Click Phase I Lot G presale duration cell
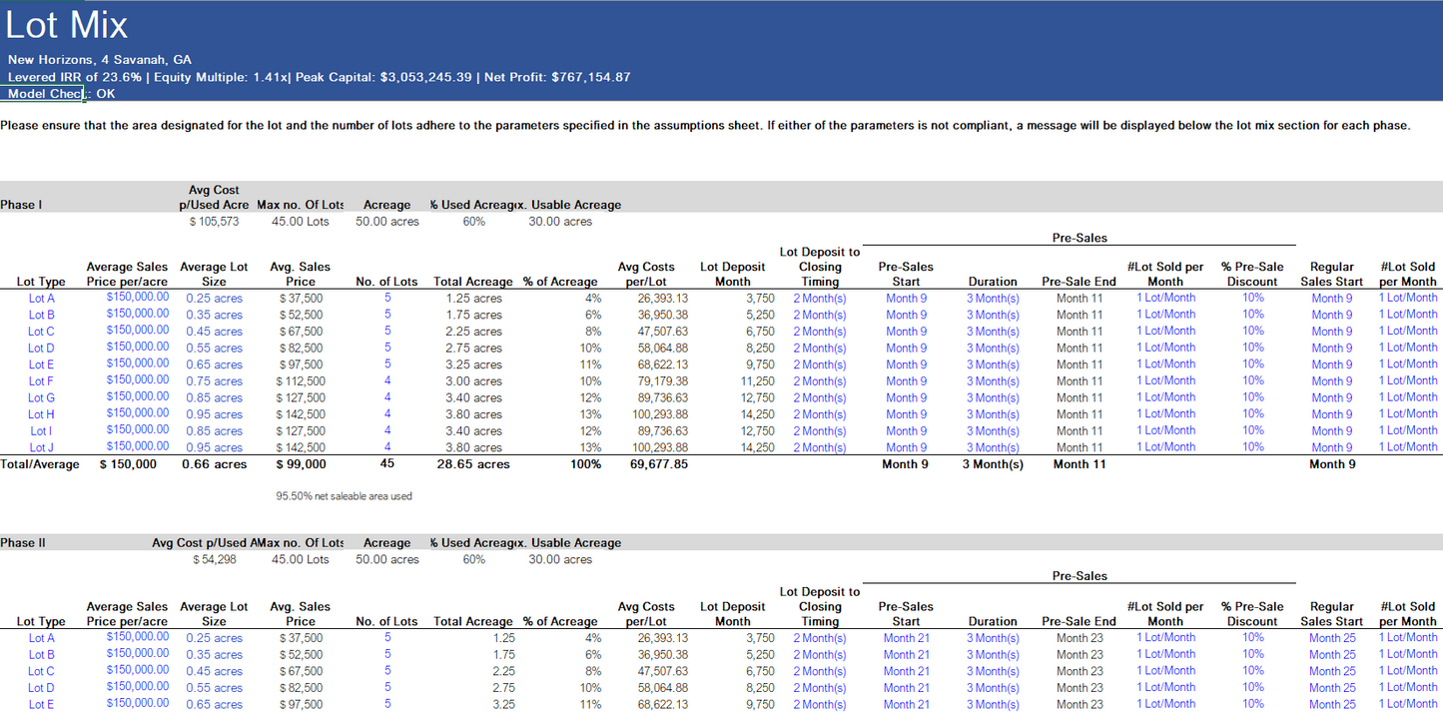Viewport: 1443px width, 712px height. tap(993, 397)
